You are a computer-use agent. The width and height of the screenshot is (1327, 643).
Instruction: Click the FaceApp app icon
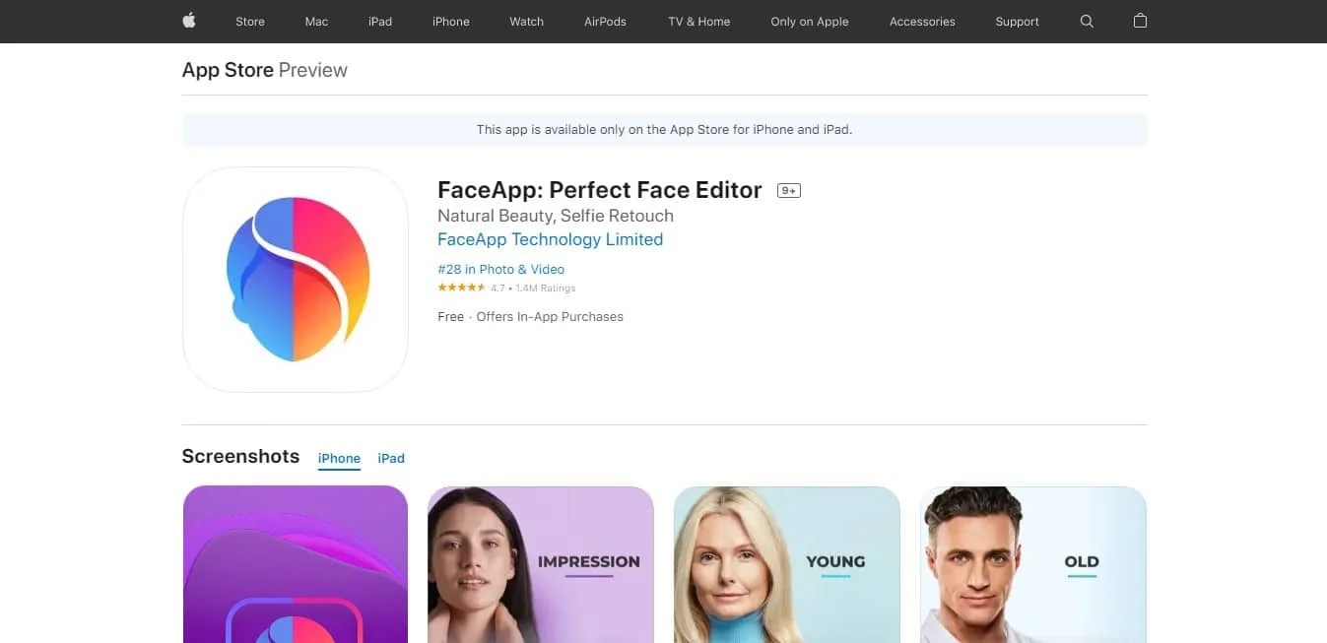pyautogui.click(x=295, y=279)
